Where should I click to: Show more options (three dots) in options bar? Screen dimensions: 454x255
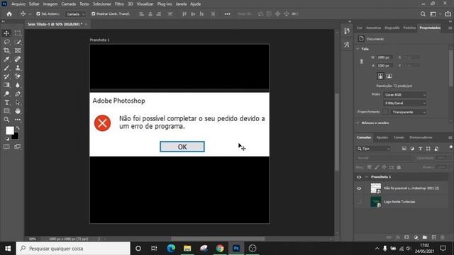tap(227, 14)
